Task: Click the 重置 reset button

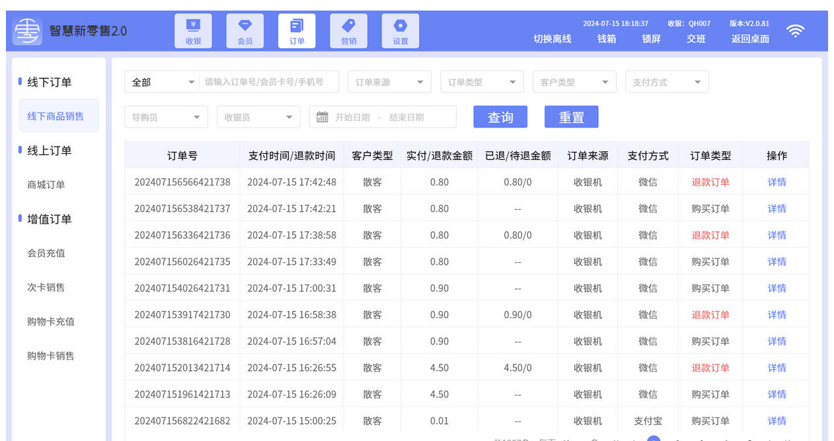Action: point(572,117)
